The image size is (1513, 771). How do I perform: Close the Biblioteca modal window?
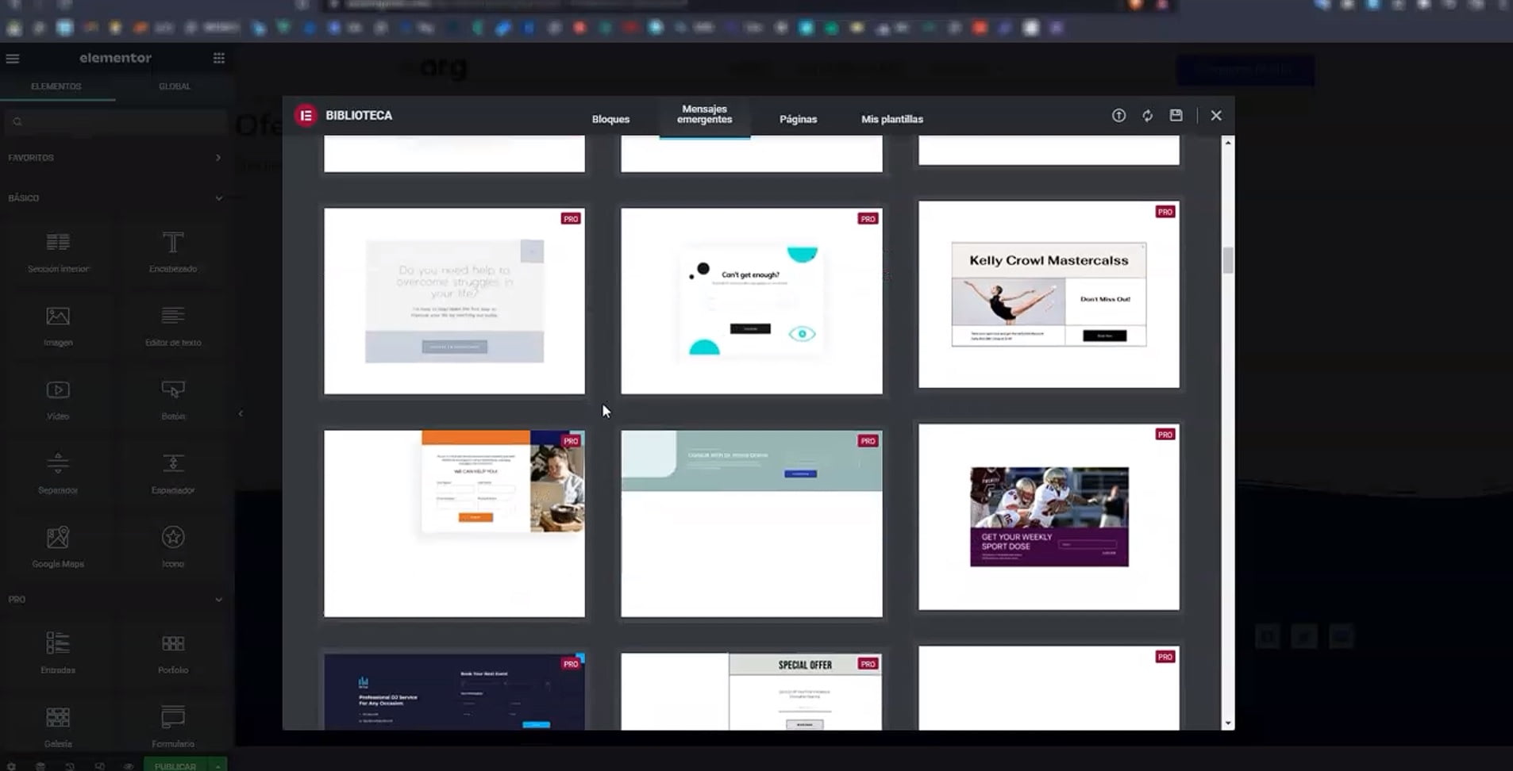coord(1215,116)
